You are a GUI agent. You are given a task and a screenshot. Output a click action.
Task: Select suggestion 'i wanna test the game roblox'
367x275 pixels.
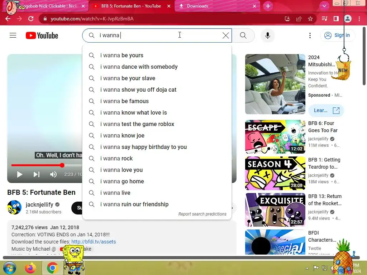point(157,124)
